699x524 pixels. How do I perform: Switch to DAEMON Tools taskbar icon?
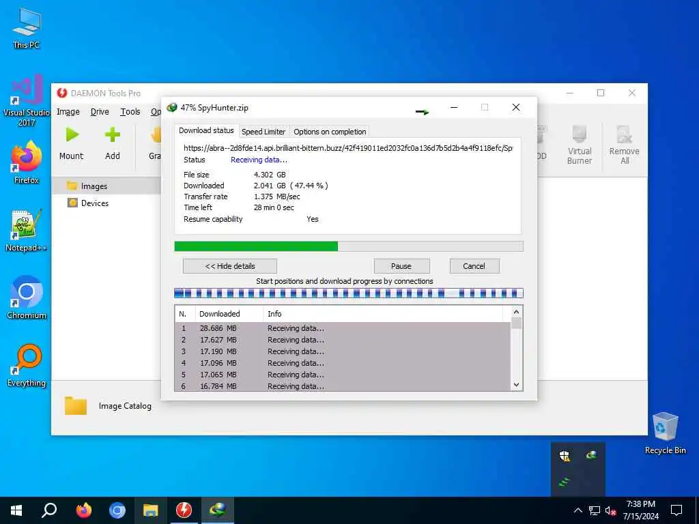[184, 510]
